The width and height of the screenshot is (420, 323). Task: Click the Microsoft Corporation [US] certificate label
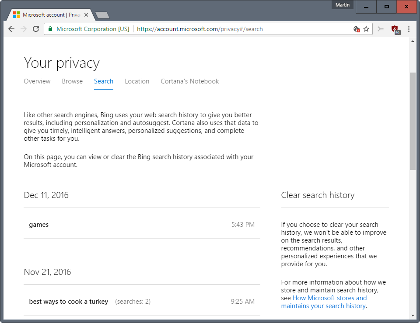pos(93,29)
